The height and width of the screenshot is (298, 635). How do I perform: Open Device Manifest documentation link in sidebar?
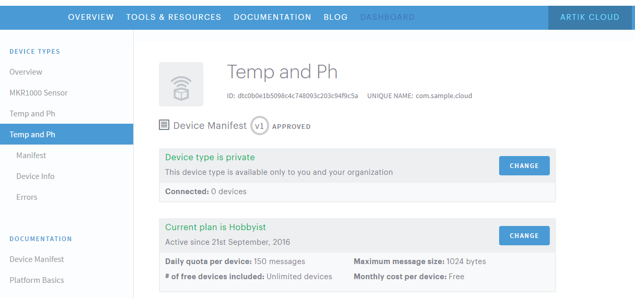pyautogui.click(x=37, y=259)
